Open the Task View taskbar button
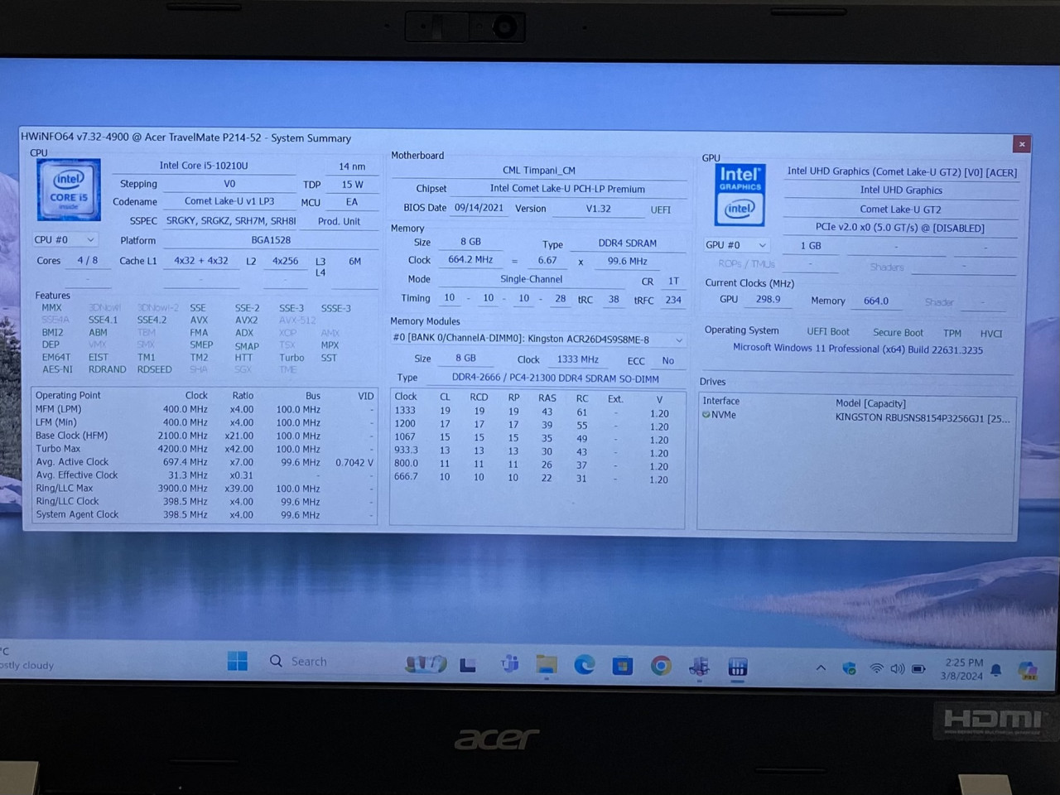 [x=468, y=664]
